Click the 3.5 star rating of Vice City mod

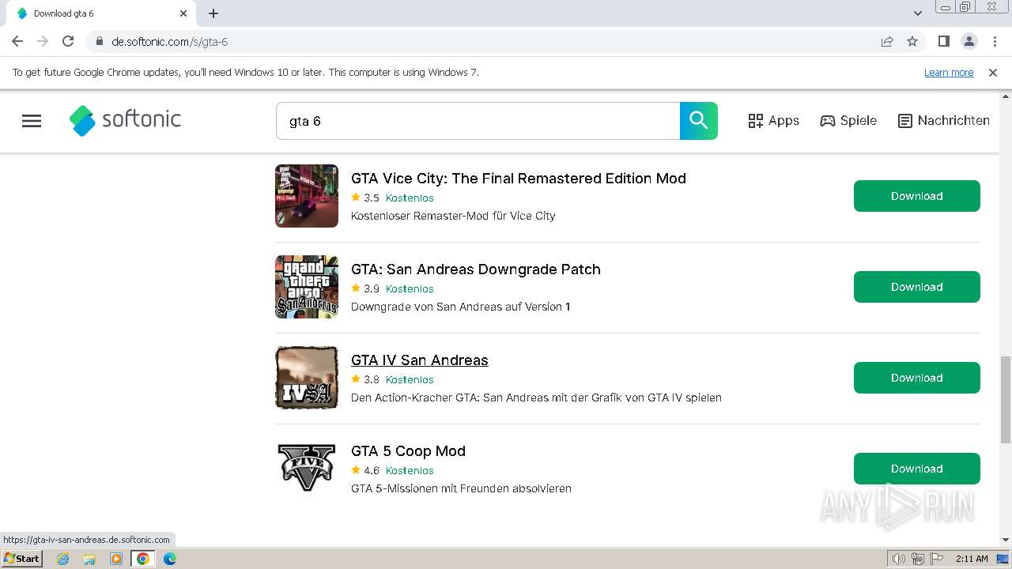point(365,198)
